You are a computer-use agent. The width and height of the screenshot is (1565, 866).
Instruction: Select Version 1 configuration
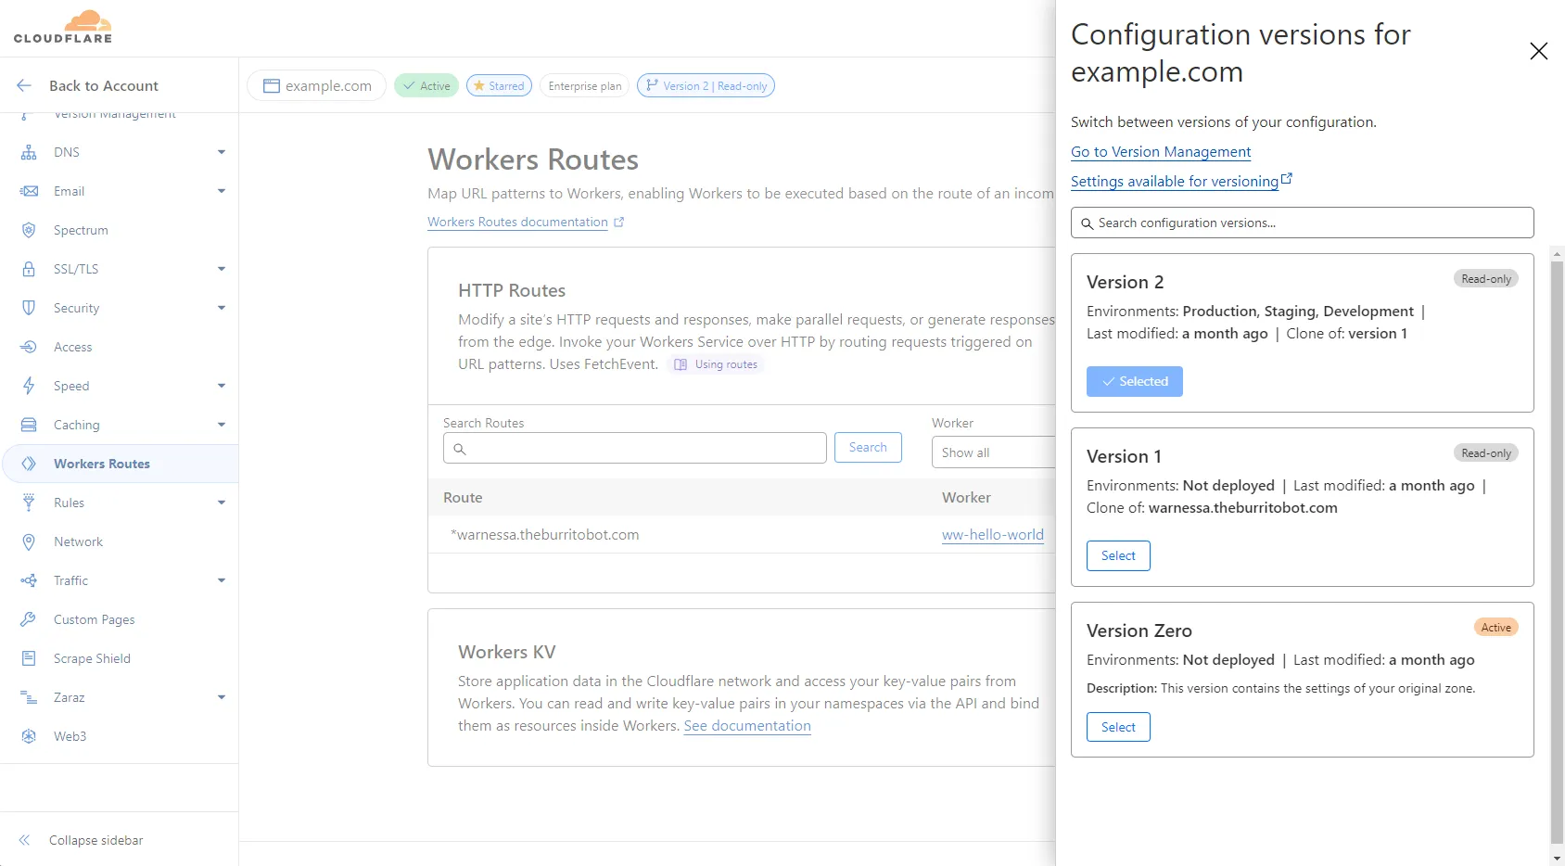(1117, 555)
